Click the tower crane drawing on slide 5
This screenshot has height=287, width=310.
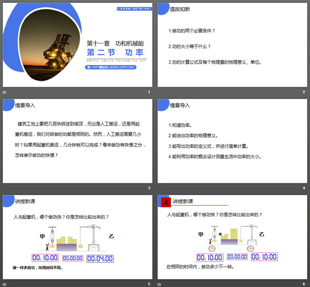[91, 238]
